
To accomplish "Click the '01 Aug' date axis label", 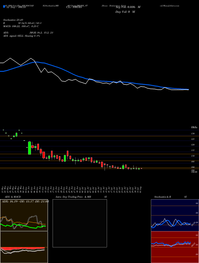I will (x=141, y=189).
